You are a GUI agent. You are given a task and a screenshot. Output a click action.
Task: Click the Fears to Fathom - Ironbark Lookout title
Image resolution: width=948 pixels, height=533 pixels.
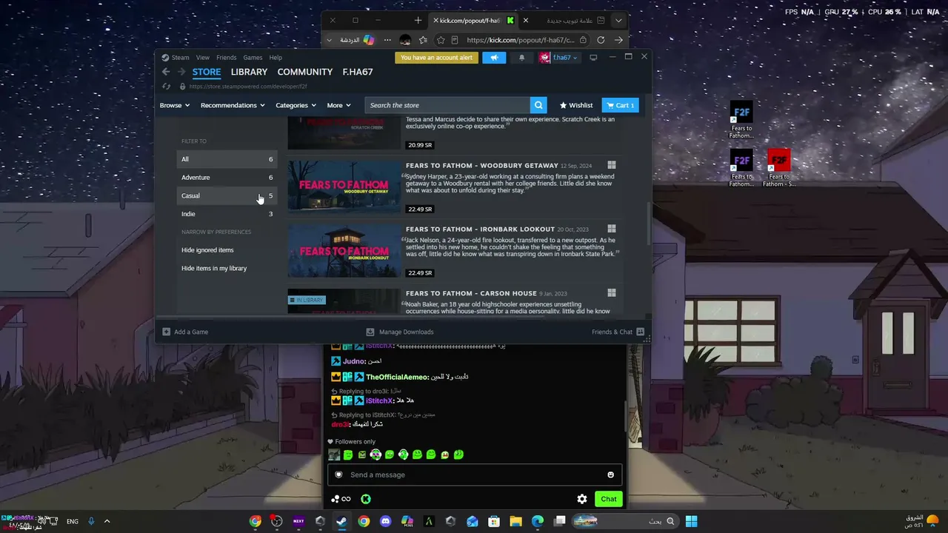(x=480, y=229)
